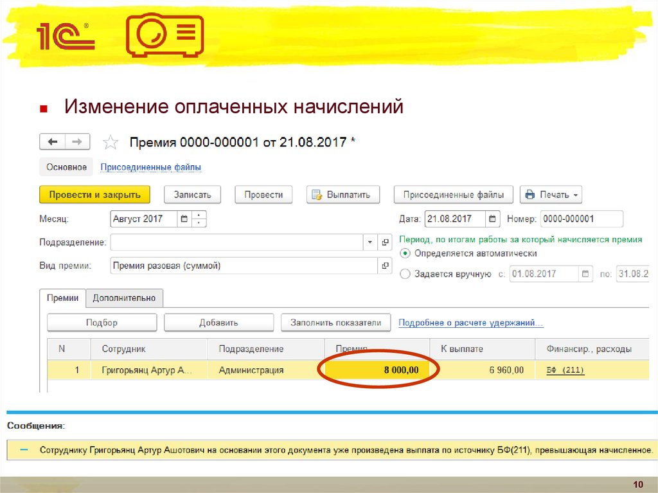Click the Провести и закрыть button
This screenshot has height=493, width=658.
point(94,195)
